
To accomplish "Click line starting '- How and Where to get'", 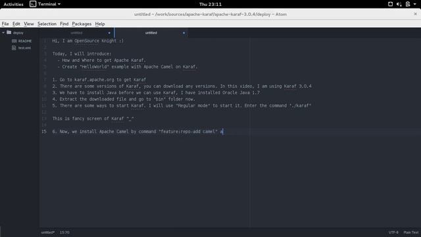I will point(101,60).
